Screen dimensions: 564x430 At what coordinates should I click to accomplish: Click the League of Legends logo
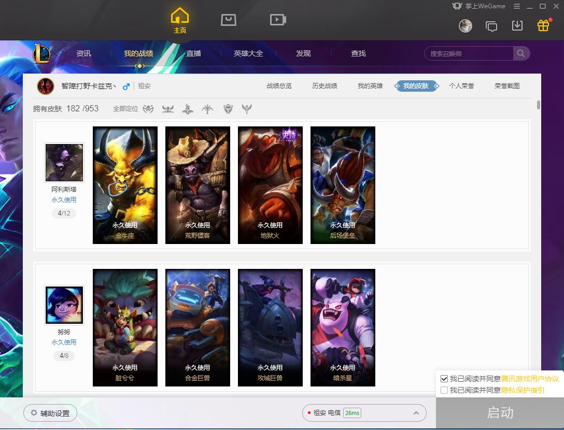[x=41, y=54]
